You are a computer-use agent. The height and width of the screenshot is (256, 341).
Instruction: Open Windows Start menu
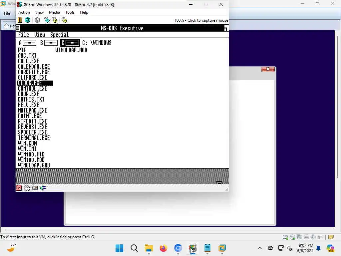pyautogui.click(x=120, y=248)
